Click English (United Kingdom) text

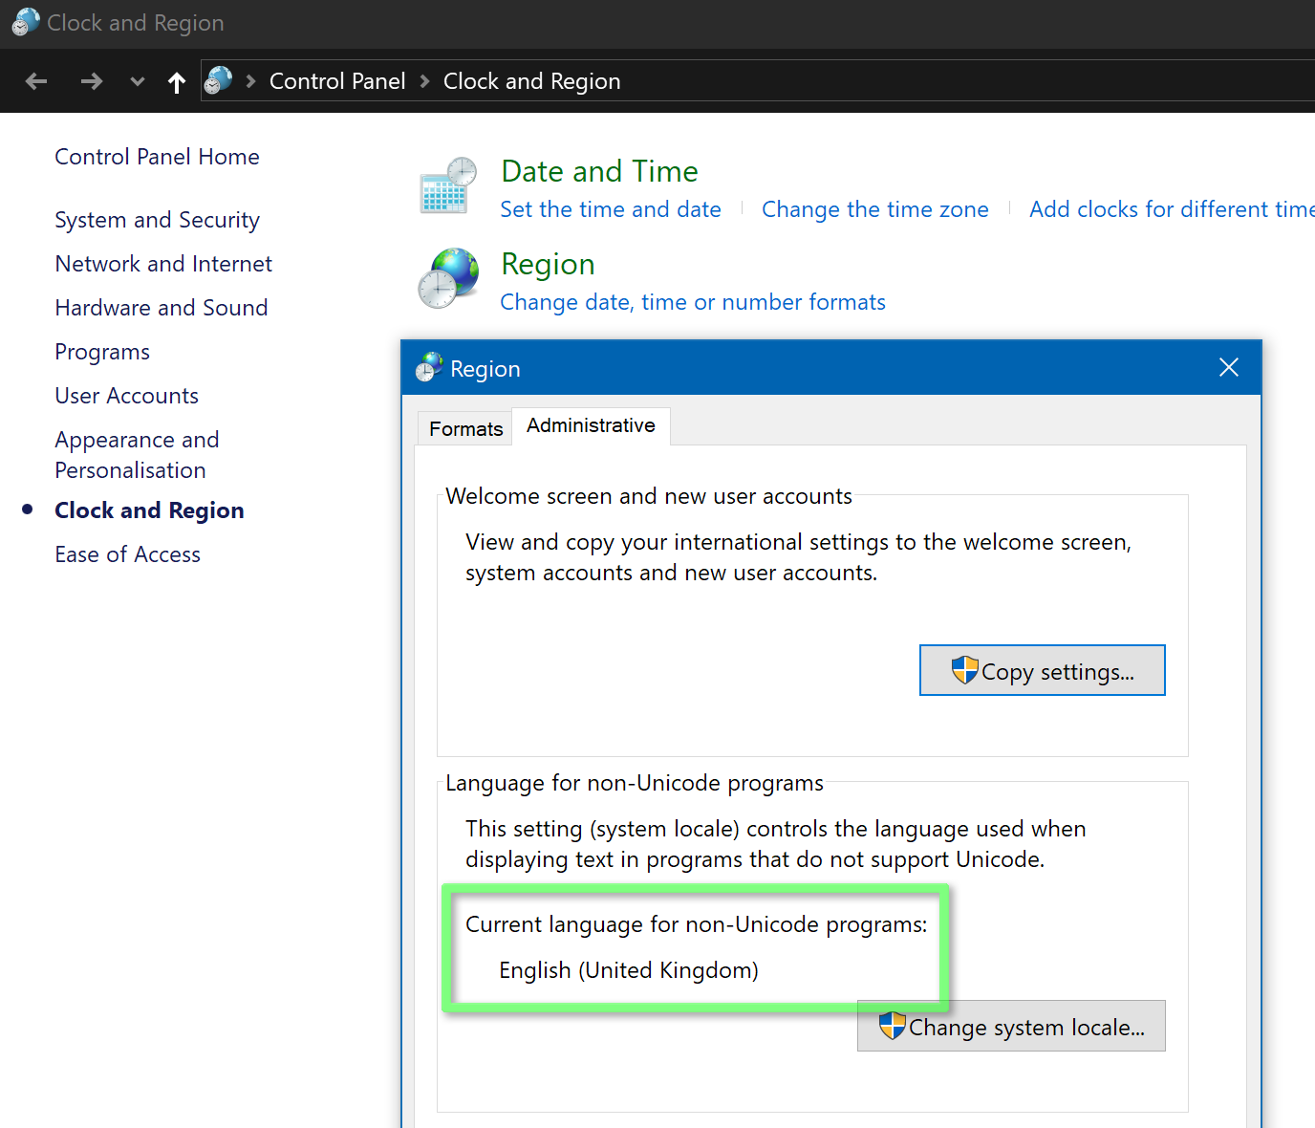coord(629,970)
